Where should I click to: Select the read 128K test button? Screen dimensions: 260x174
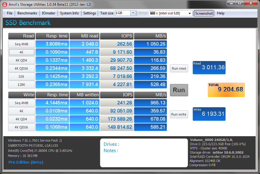(x=22, y=85)
